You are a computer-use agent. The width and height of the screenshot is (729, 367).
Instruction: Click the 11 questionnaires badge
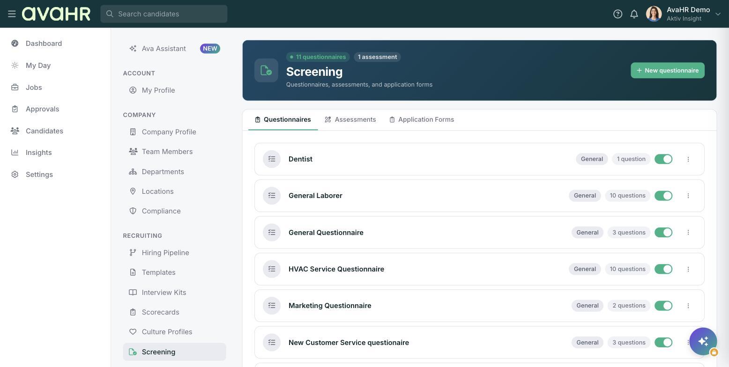click(318, 57)
